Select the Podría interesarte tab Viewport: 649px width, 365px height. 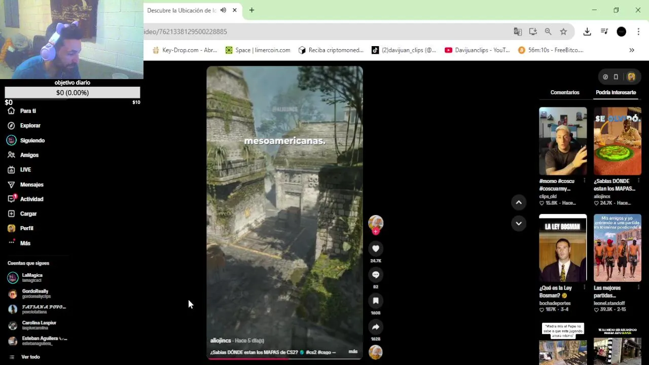click(616, 92)
